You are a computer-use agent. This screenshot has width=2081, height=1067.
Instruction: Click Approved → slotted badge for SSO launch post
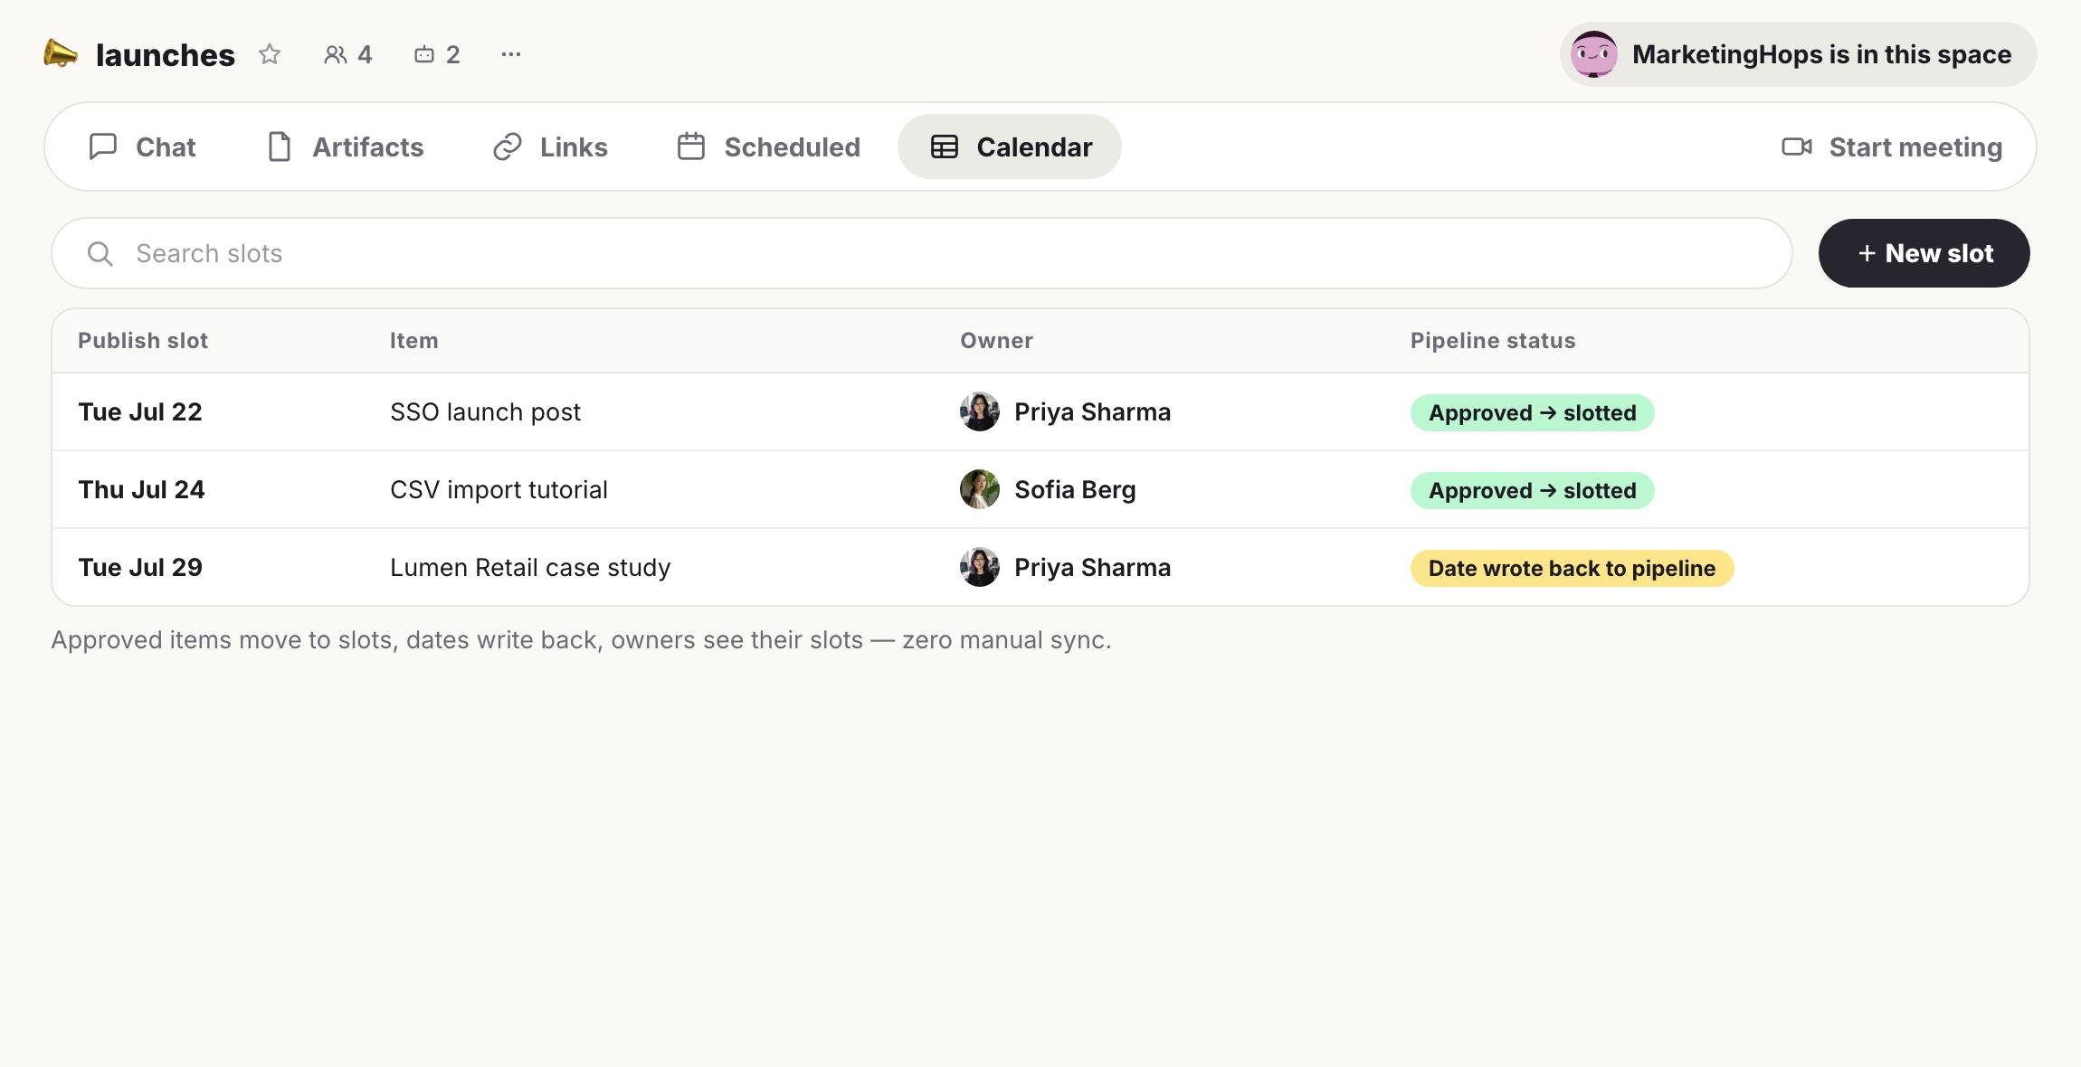click(1533, 413)
